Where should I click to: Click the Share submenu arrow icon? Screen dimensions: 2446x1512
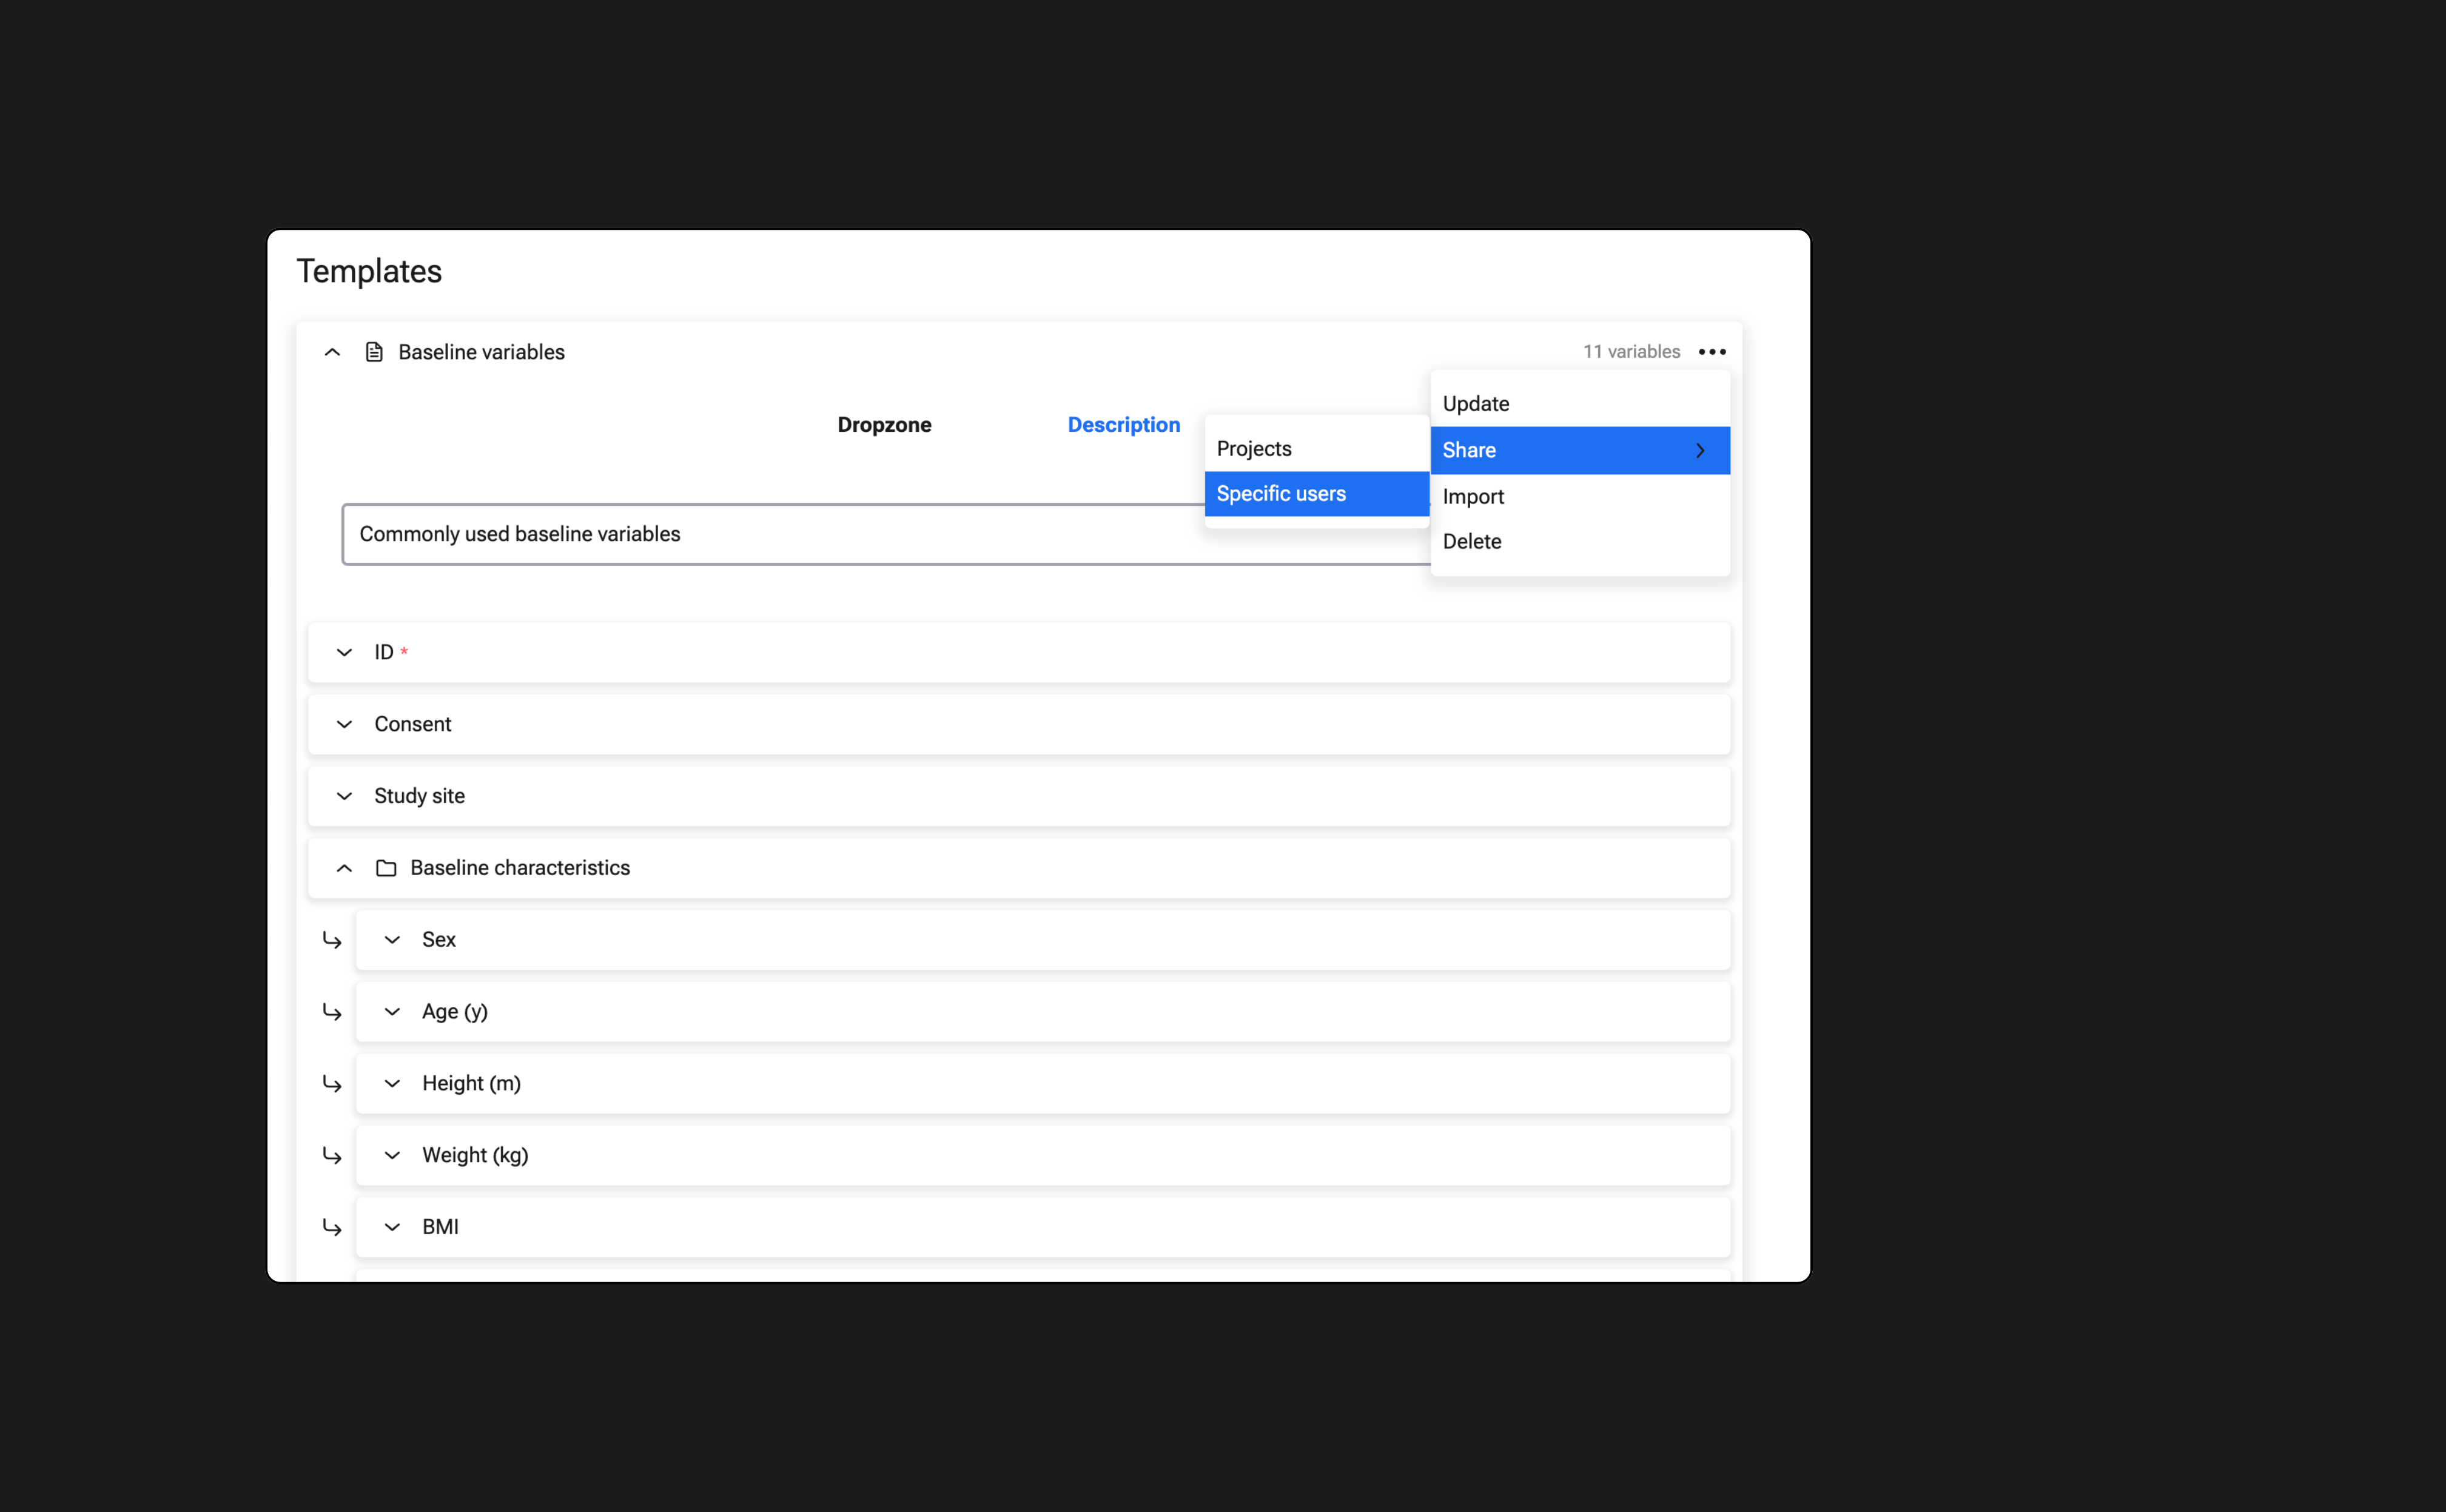1700,451
